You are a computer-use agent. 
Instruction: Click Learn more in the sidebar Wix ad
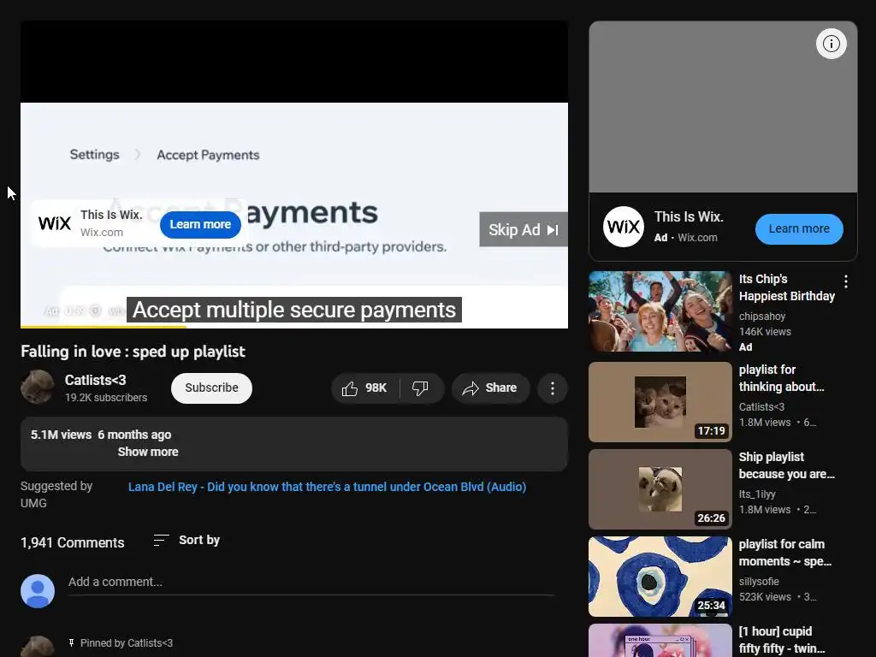tap(799, 229)
